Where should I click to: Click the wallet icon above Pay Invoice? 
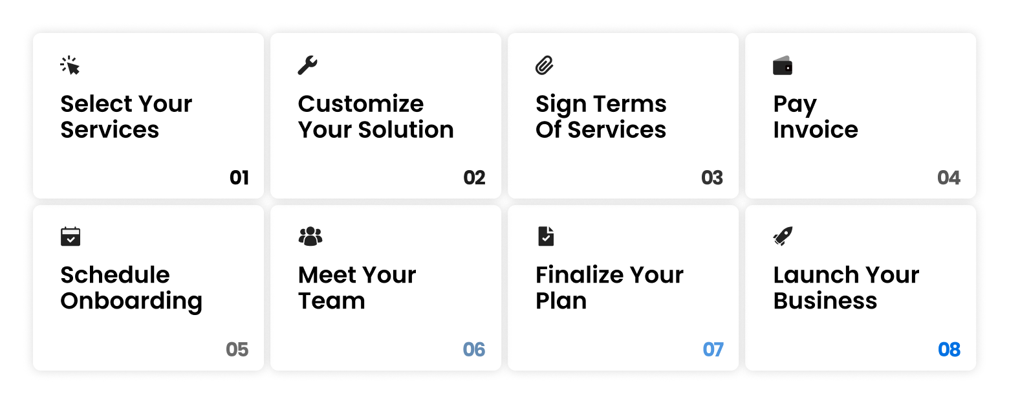click(x=783, y=66)
